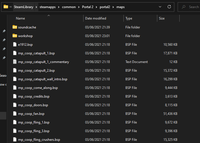
Task: Select mp_coop_fling_3.bsp file icon
Action: pyautogui.click(x=15, y=131)
